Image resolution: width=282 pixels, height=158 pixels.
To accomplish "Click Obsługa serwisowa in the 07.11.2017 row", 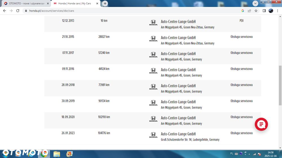I will point(242,53).
